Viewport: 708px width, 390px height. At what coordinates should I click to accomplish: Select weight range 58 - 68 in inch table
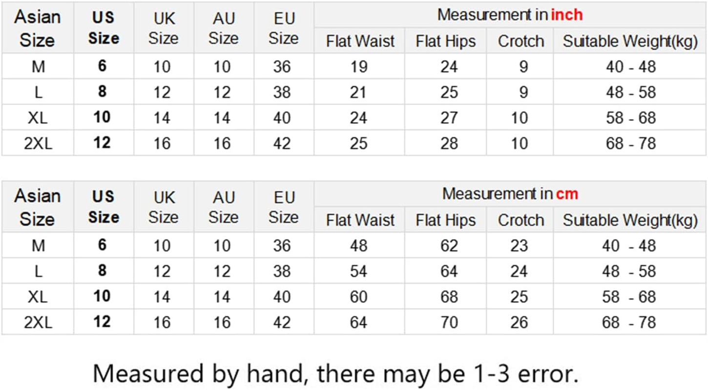[x=630, y=118]
